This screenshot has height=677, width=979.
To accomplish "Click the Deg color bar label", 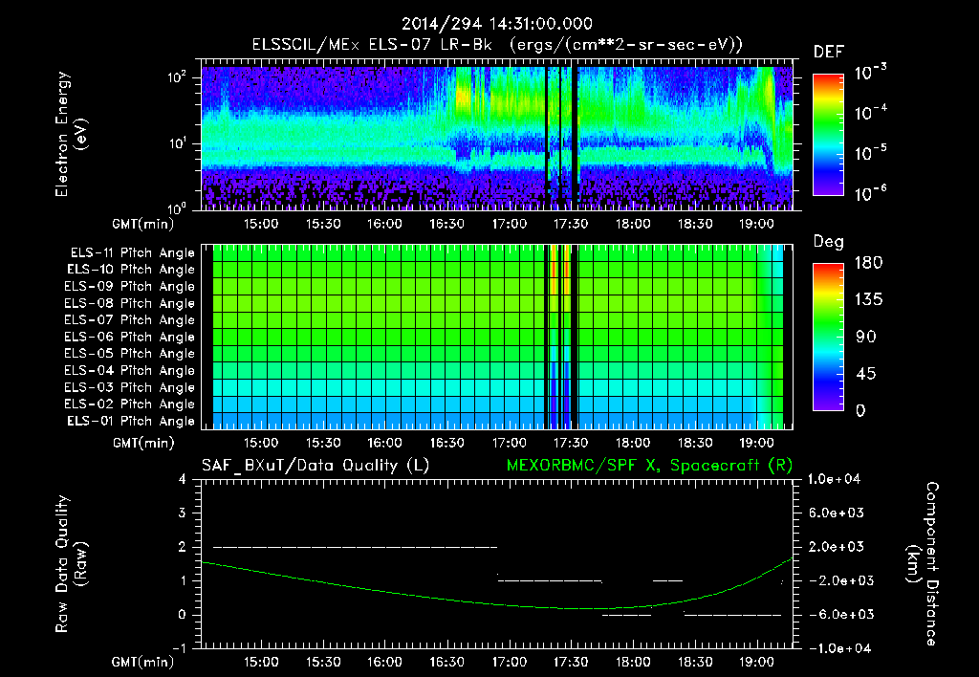I will [x=829, y=242].
